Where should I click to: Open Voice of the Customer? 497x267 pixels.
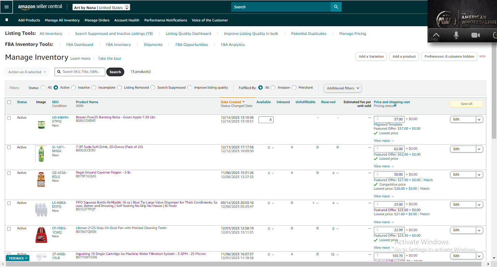coord(210,20)
